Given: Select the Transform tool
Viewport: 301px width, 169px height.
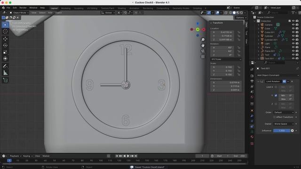Looking at the screenshot, I should [x=5, y=58].
